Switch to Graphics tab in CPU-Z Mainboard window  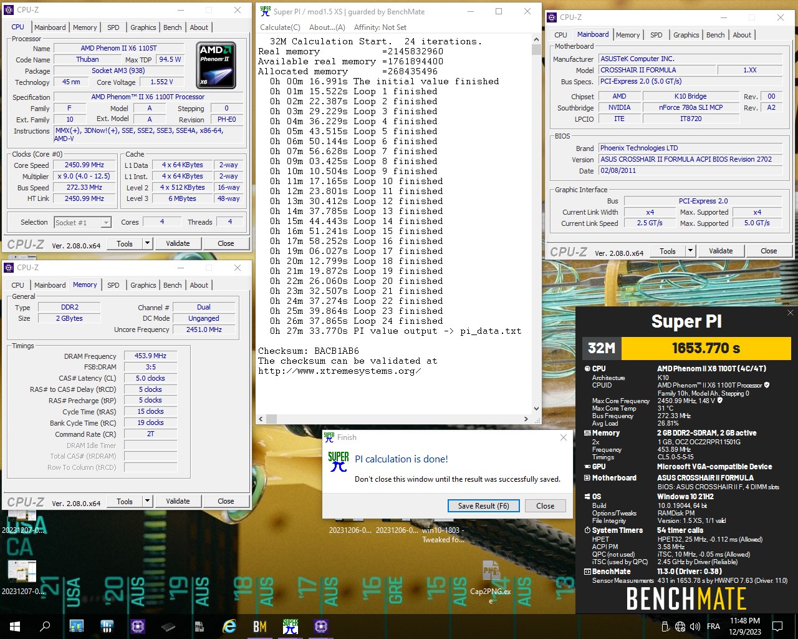click(686, 35)
